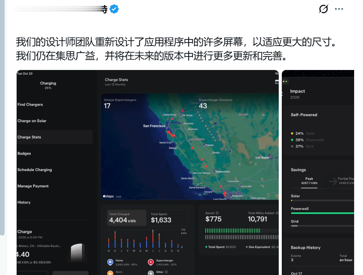Click the Oct 17 backup entry
Screen dimensions: 363x275
pyautogui.click(x=297, y=273)
